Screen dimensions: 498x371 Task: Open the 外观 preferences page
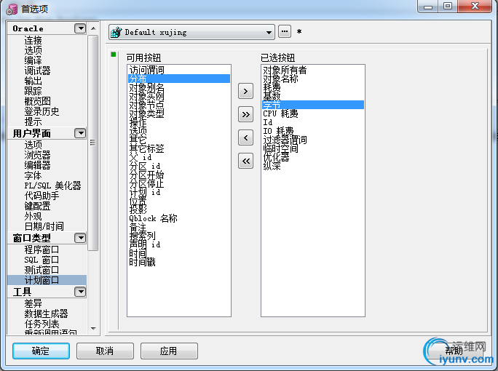pos(33,217)
